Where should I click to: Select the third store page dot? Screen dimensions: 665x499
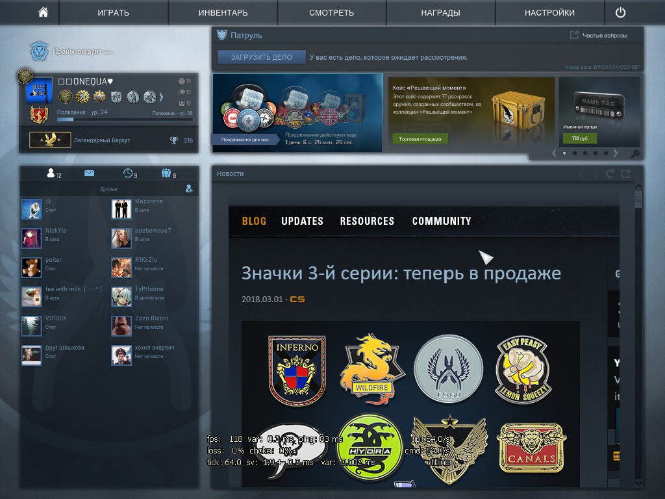point(585,153)
